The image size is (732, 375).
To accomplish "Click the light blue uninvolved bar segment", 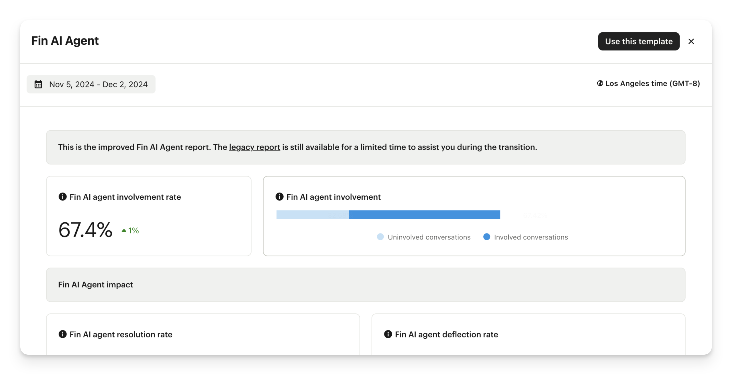I will [x=312, y=215].
